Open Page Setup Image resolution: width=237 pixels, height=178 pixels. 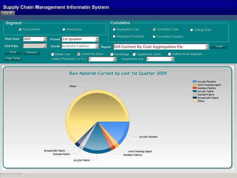[x=13, y=58]
